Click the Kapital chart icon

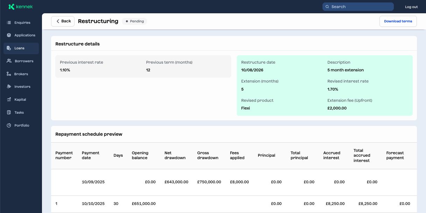tap(9, 100)
